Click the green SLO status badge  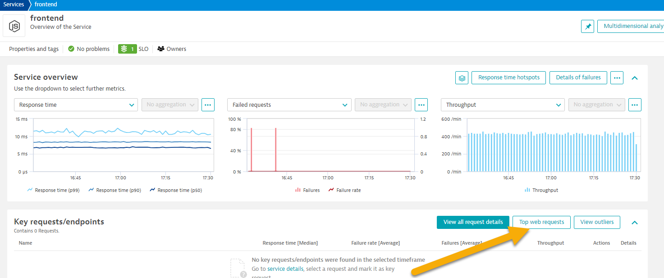(x=128, y=49)
